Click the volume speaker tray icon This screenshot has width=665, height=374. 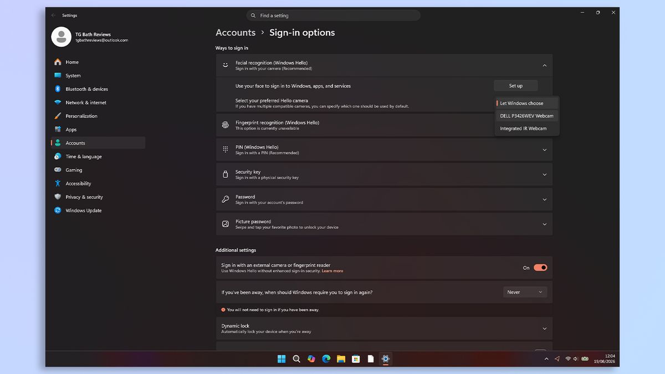tap(576, 359)
